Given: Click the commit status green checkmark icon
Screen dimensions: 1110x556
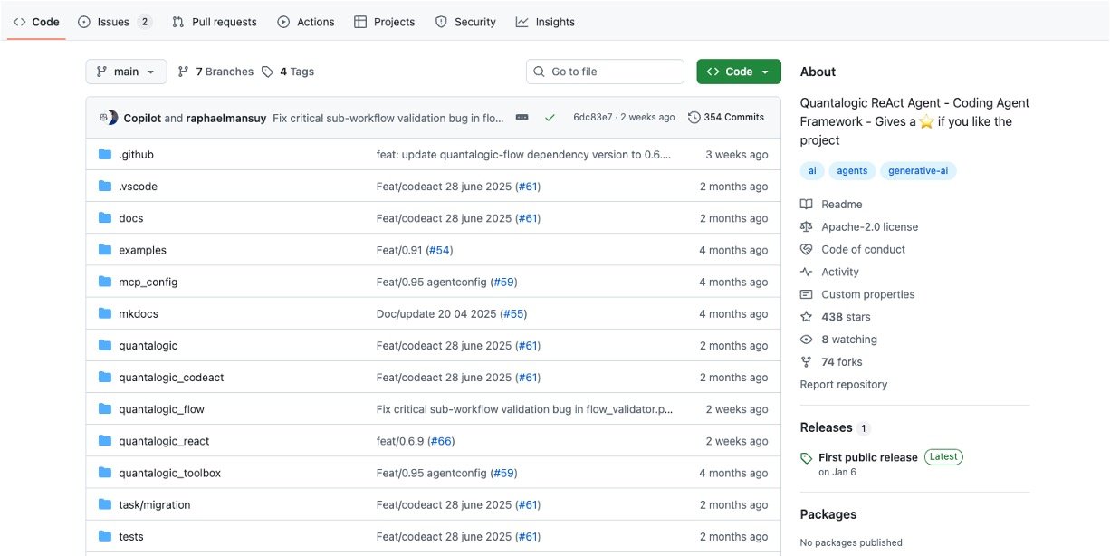Looking at the screenshot, I should [x=550, y=118].
